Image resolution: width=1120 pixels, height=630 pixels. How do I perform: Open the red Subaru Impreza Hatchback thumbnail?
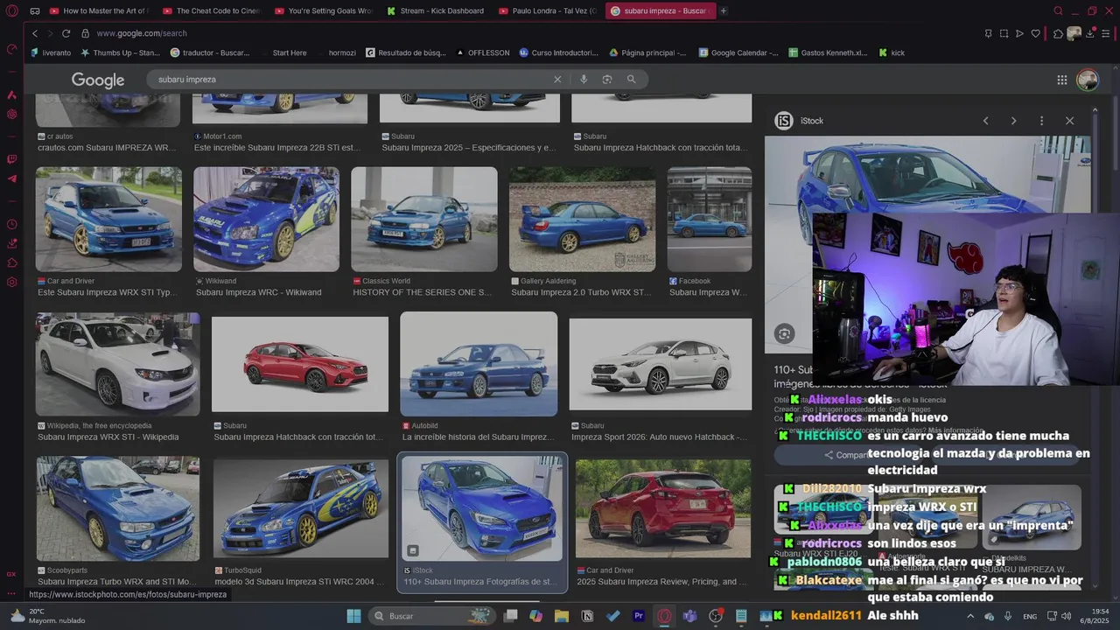tap(300, 364)
